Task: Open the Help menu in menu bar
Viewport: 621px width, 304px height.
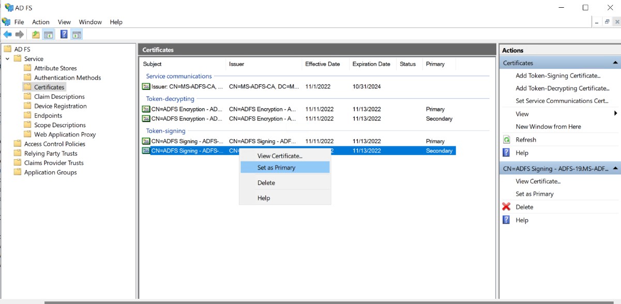Action: click(116, 22)
